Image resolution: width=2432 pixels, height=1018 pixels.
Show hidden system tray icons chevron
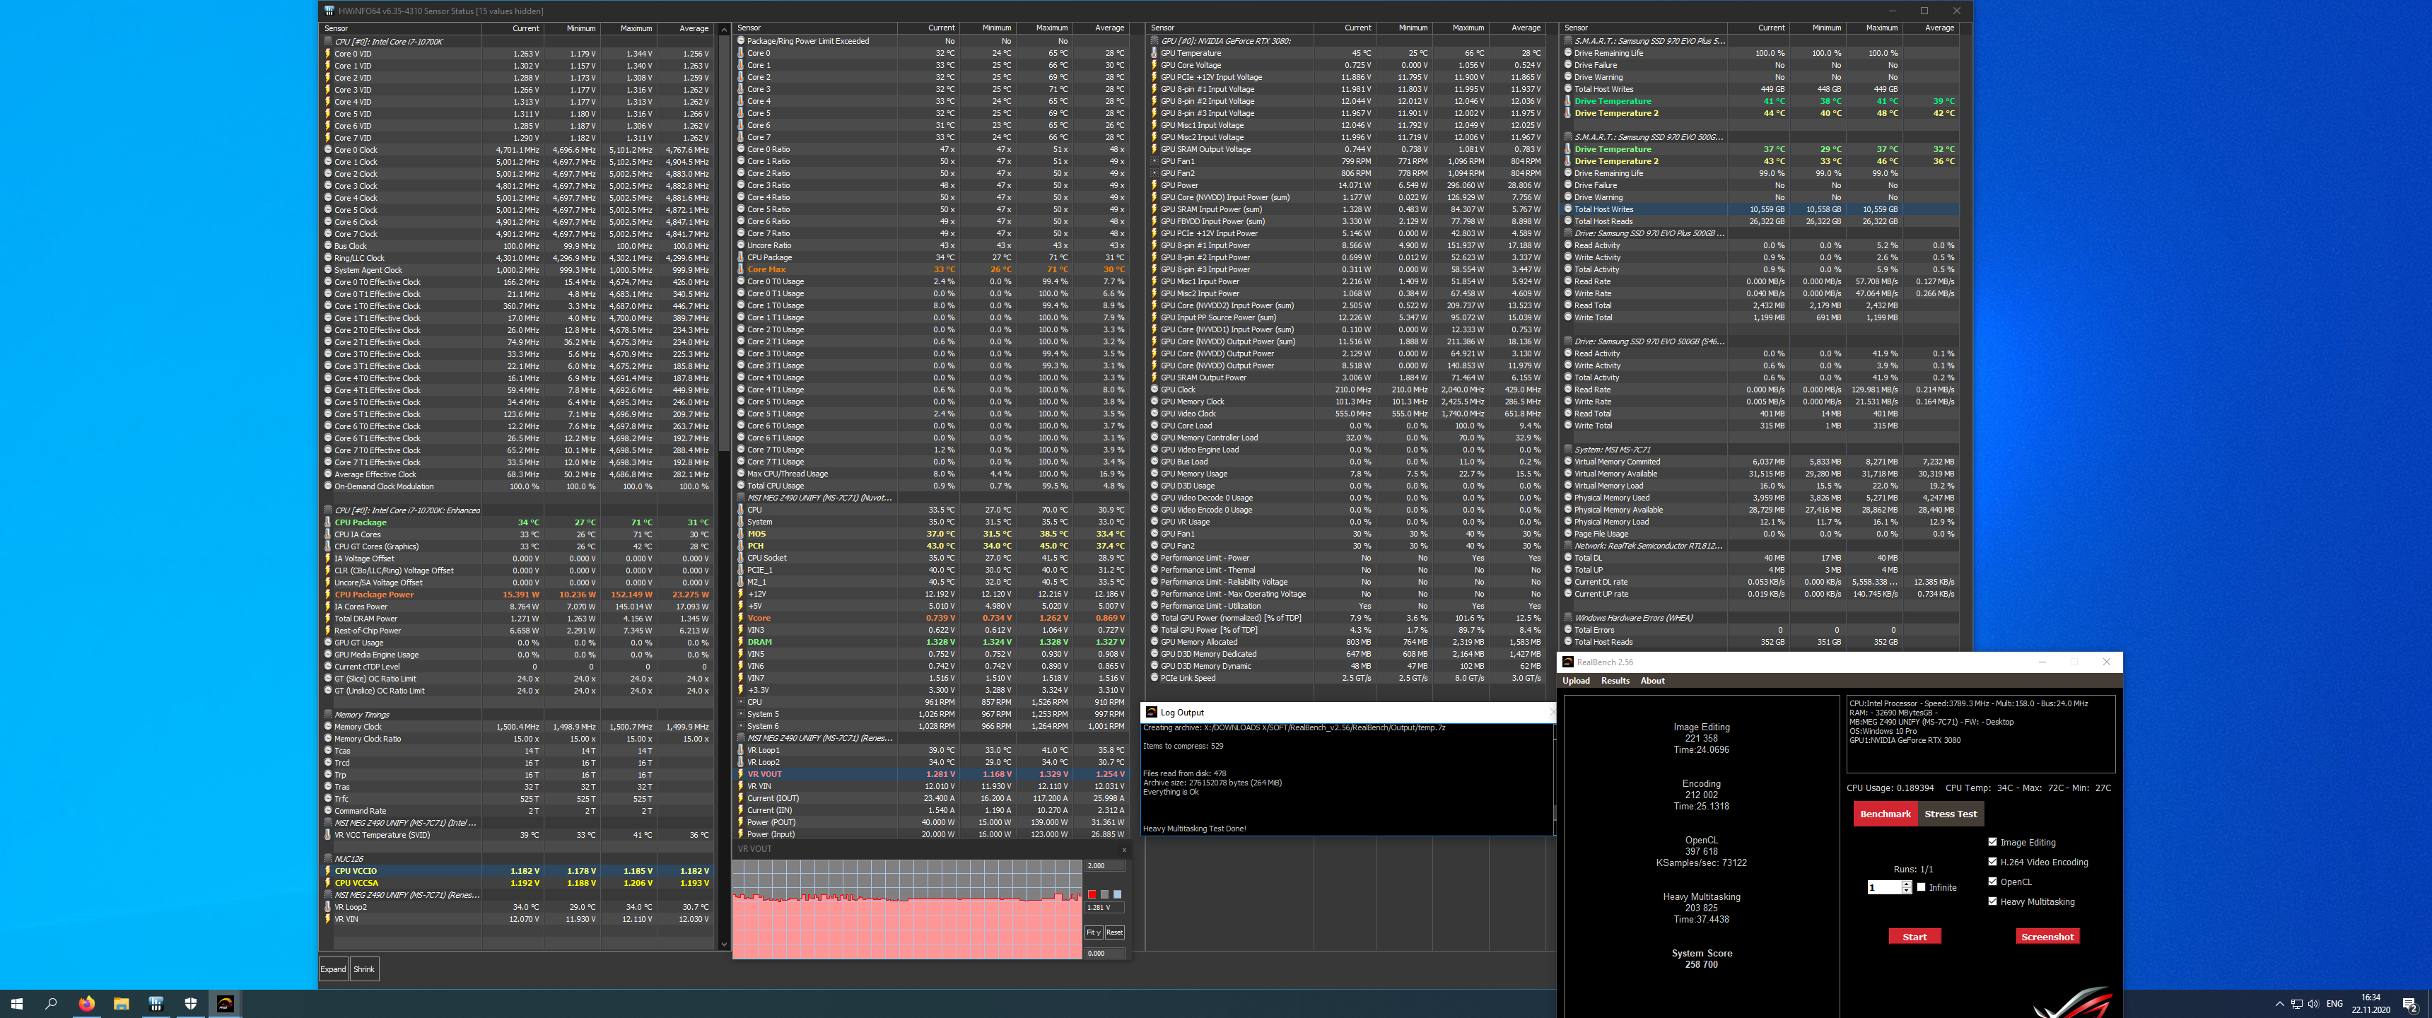click(x=2279, y=1004)
